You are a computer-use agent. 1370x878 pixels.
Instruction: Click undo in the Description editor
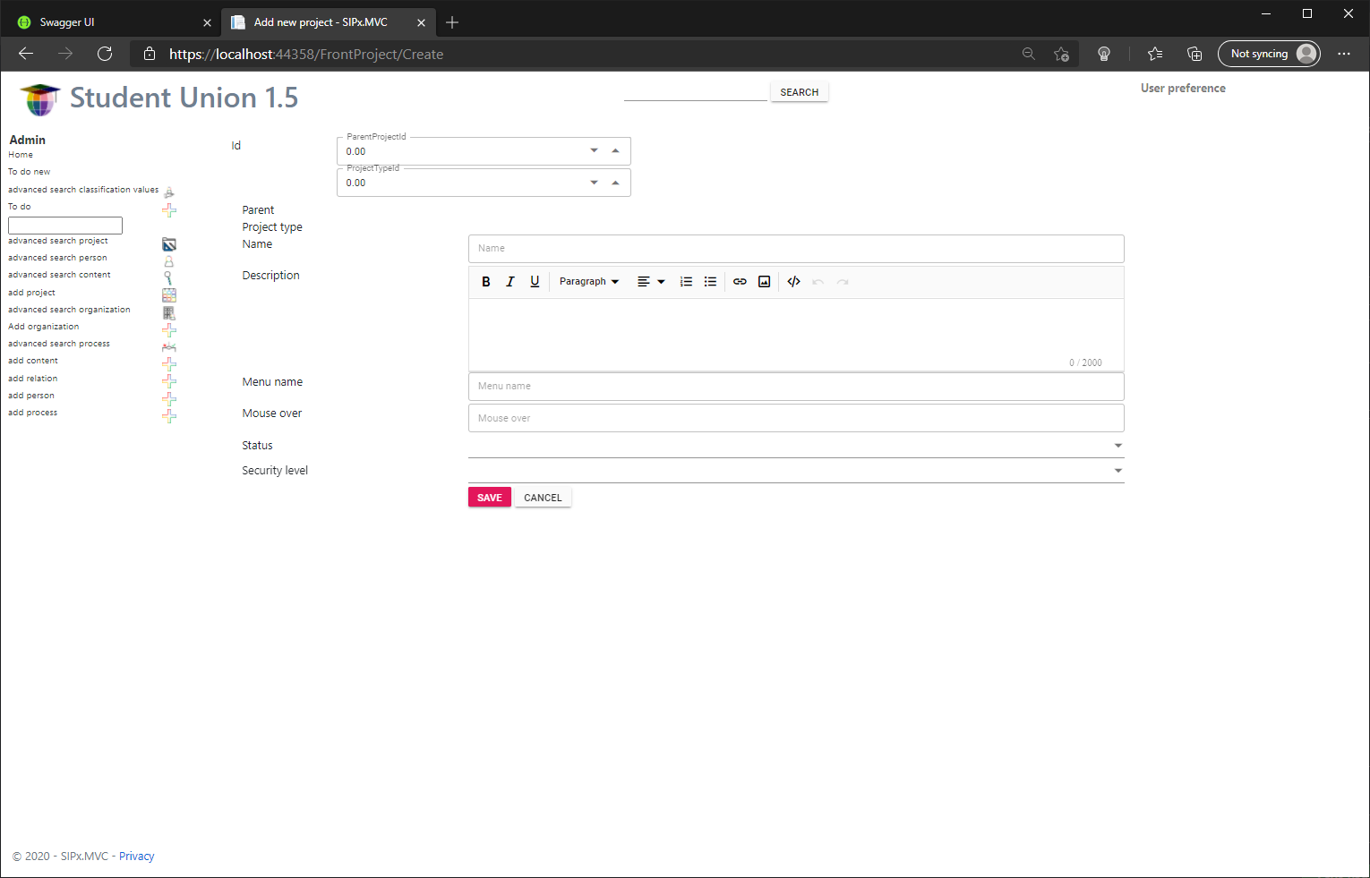pyautogui.click(x=818, y=281)
